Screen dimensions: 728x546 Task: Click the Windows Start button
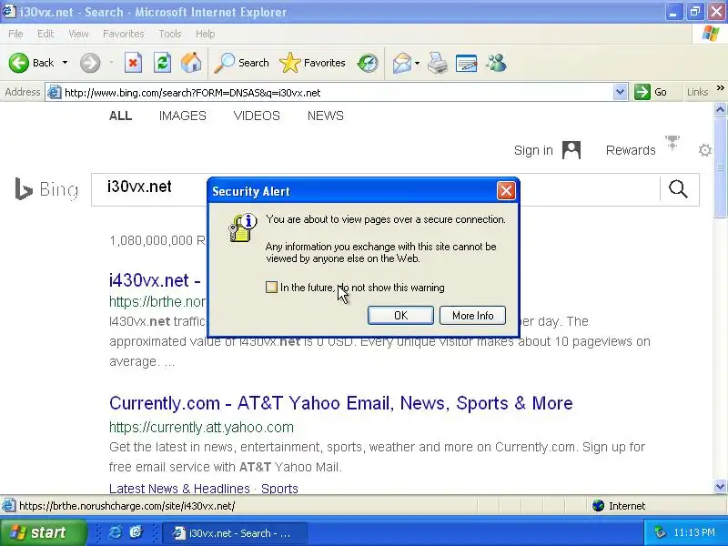pyautogui.click(x=43, y=532)
